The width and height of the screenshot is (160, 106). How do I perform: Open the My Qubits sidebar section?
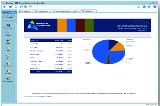click(9, 18)
